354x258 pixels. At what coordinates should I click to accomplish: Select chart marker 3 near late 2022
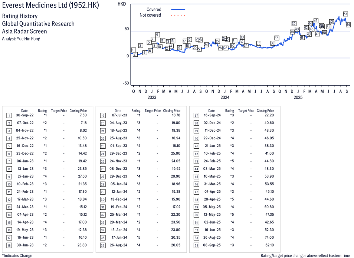140,46
